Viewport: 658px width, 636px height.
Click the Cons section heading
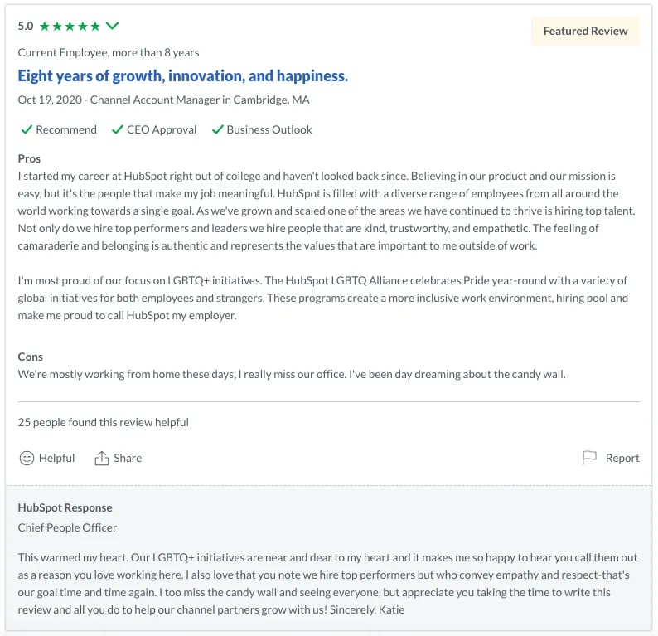[31, 357]
